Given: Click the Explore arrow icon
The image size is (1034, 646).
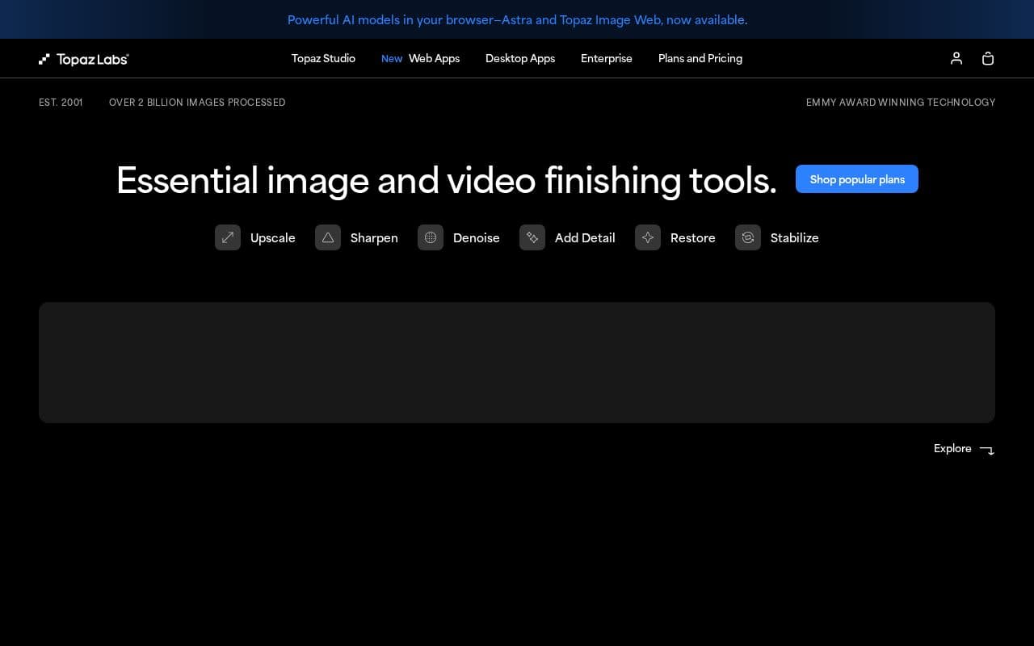Looking at the screenshot, I should click(x=986, y=450).
